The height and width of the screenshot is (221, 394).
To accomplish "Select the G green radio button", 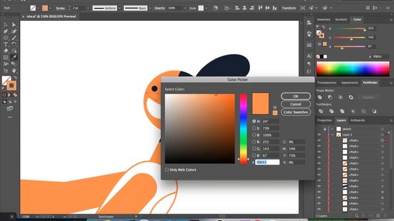I will coord(254,149).
